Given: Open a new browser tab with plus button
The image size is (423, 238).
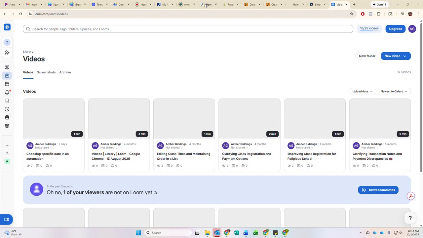Looking at the screenshot, I should pos(354,5).
